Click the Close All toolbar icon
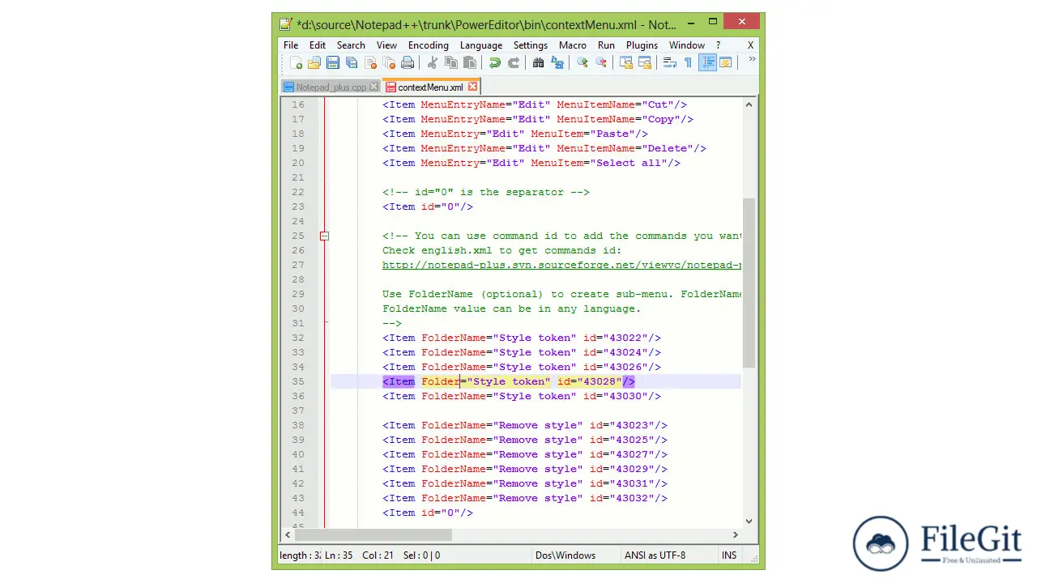The height and width of the screenshot is (583, 1037). pos(389,62)
